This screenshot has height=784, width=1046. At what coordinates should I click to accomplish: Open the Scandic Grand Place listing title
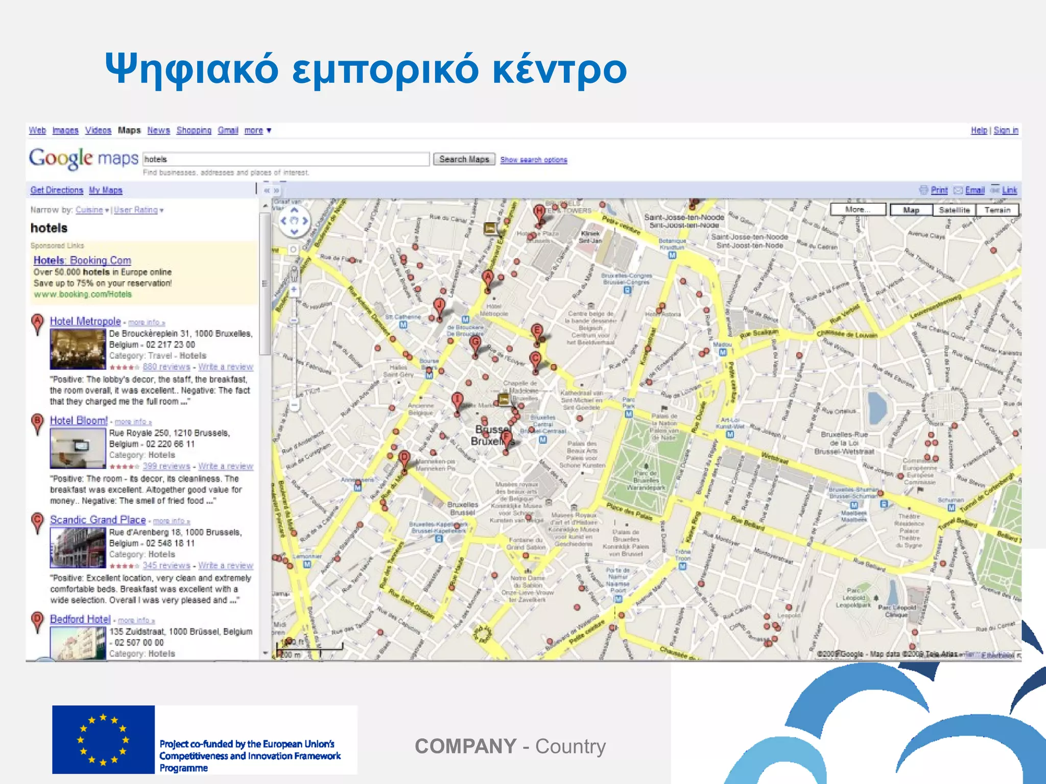coord(98,520)
